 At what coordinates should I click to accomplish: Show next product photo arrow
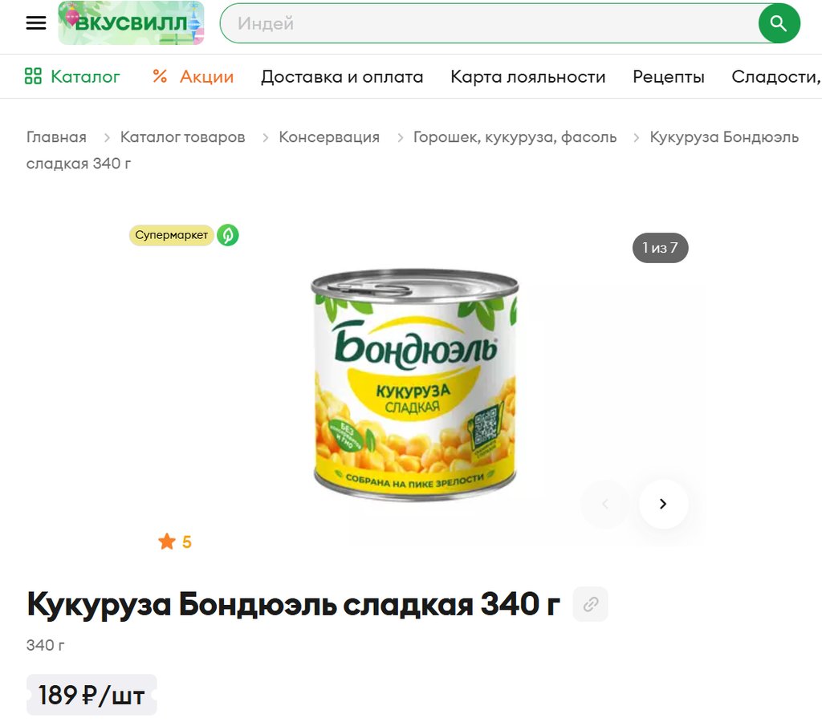pos(663,504)
